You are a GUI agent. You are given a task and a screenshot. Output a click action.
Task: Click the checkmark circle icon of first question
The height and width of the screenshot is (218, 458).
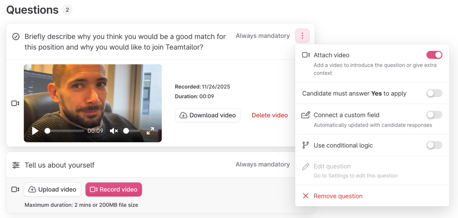coord(16,37)
